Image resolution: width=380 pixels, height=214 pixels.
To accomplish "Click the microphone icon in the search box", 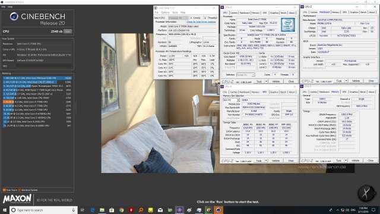I will [74, 210].
